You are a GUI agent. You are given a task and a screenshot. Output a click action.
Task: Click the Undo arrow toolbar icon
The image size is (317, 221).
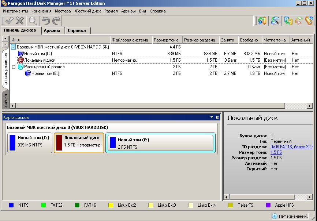point(46,21)
